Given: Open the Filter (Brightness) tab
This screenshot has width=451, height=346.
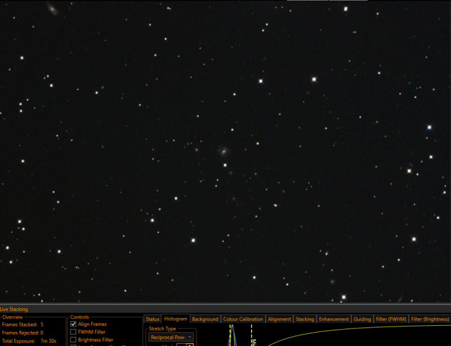Looking at the screenshot, I should (x=430, y=319).
